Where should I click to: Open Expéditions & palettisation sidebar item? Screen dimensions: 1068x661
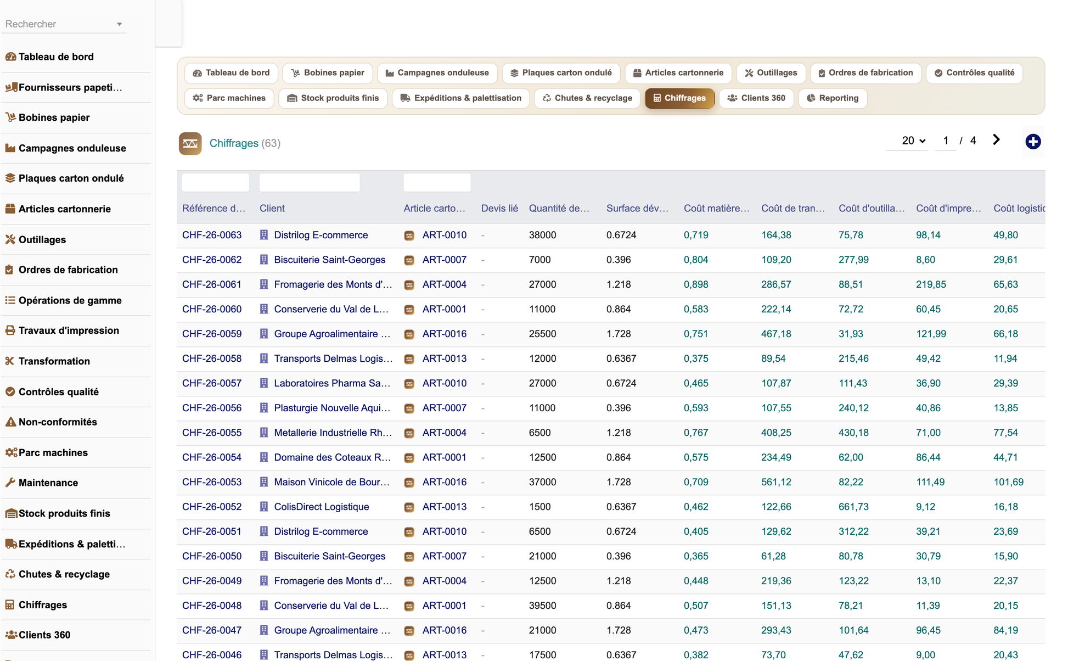(76, 544)
